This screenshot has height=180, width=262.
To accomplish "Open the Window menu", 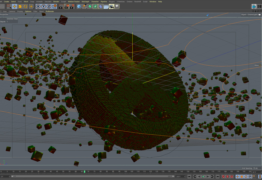I will 153,2.
